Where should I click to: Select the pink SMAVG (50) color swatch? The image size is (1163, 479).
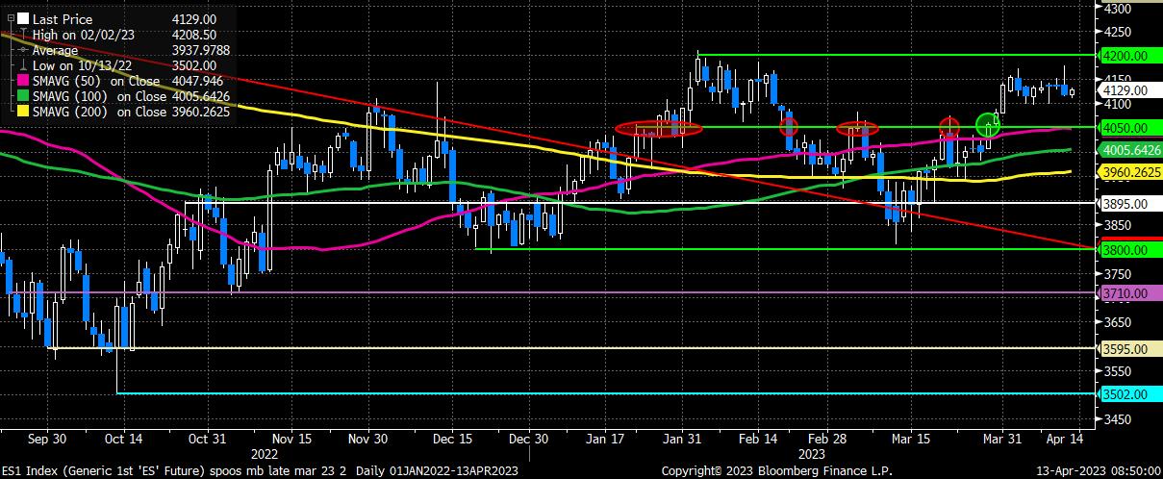23,82
